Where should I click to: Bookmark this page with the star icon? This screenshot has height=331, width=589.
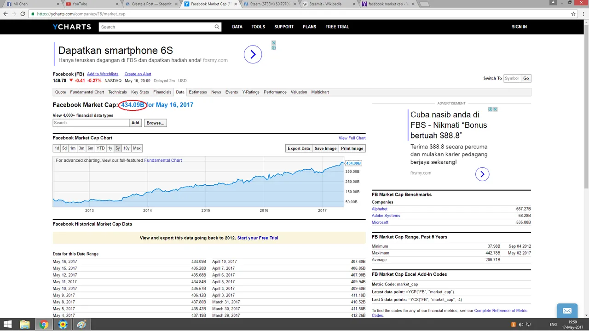[573, 14]
